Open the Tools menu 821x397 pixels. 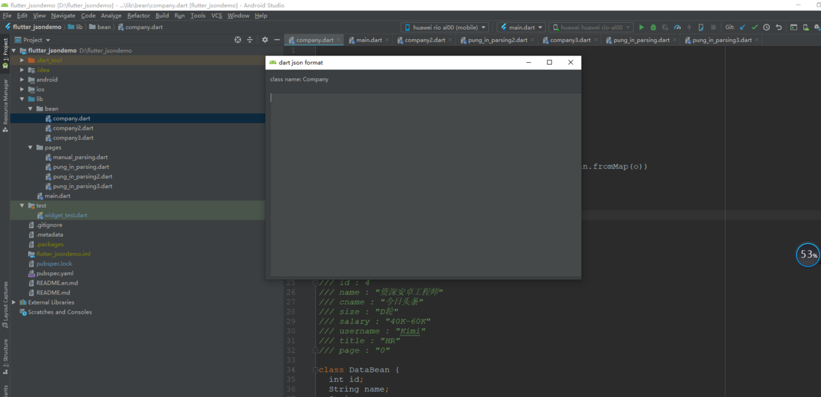tap(198, 15)
